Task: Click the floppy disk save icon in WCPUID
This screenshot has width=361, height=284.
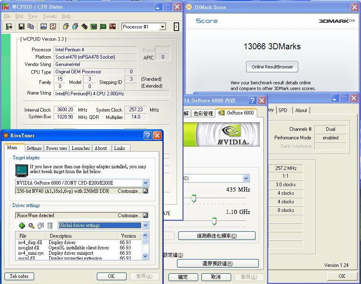Action: click(22, 27)
